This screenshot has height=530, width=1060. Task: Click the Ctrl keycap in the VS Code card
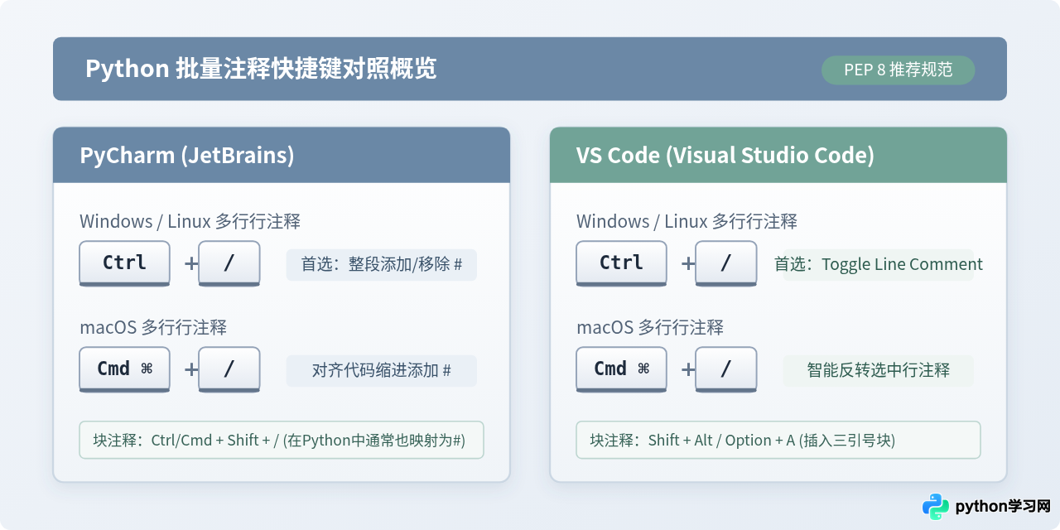tap(621, 263)
